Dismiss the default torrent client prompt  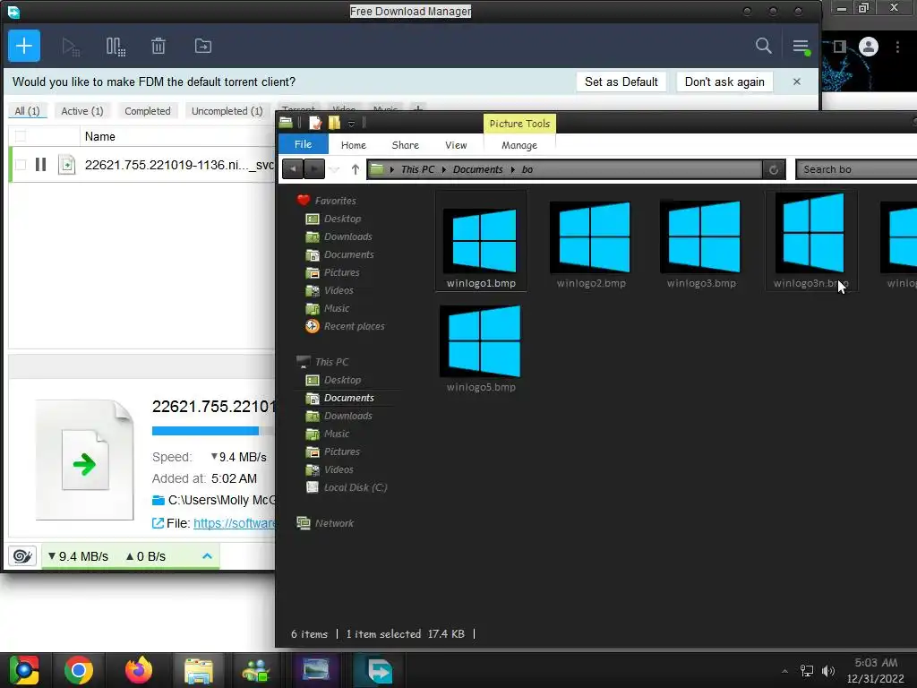pyautogui.click(x=796, y=82)
